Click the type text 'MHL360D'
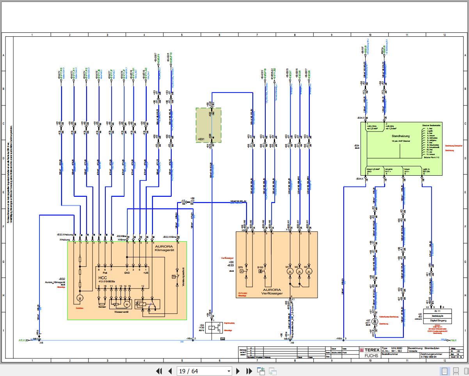Viewport: 469px width, 376px height. point(396,347)
